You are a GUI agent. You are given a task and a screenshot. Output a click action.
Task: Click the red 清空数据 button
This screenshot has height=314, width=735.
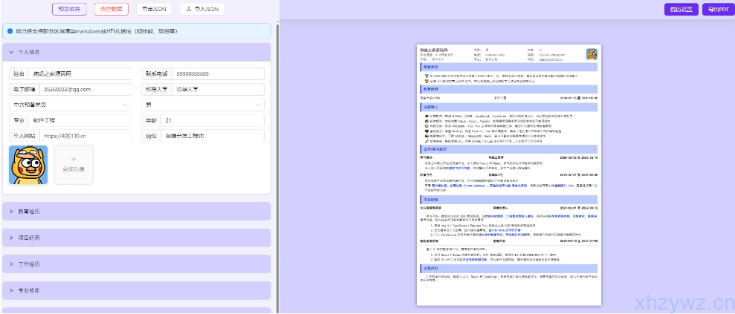[111, 10]
